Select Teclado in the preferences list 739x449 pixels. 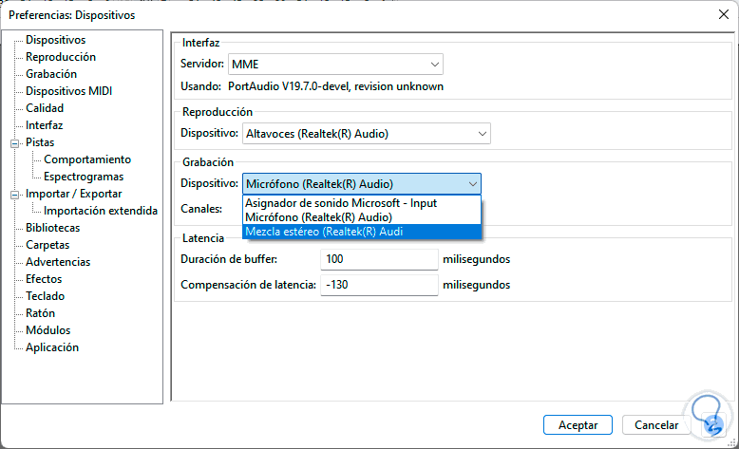(x=46, y=296)
